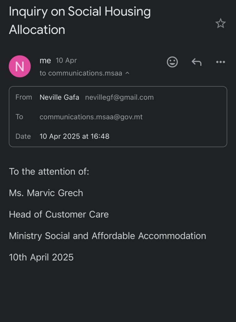Tap the '10th April 2025' body line
This screenshot has height=322, width=236.
(x=41, y=257)
